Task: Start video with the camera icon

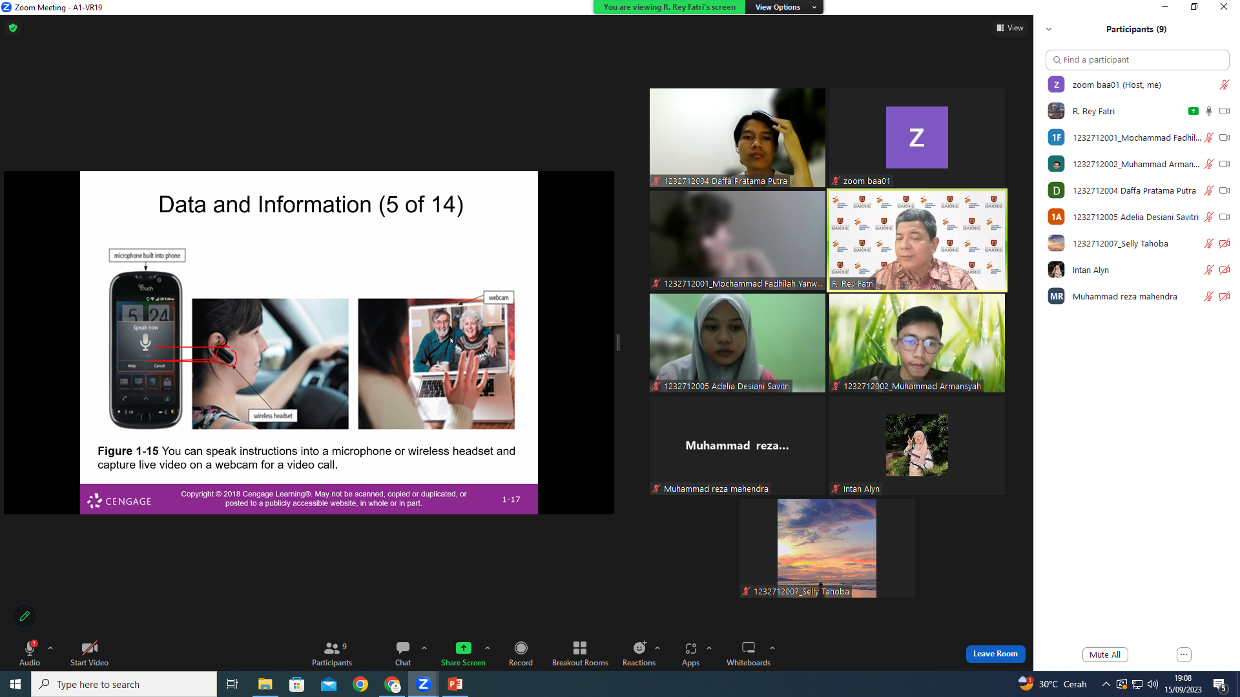Action: [x=89, y=648]
